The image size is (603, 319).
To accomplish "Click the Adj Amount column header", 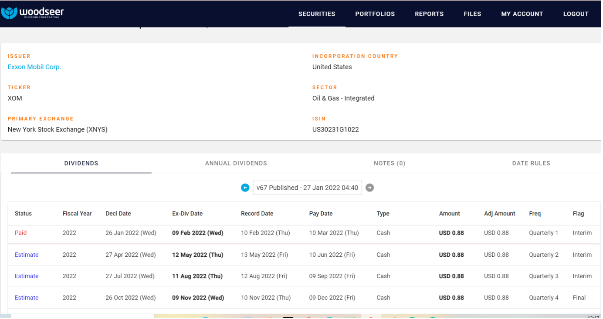I will coord(499,214).
